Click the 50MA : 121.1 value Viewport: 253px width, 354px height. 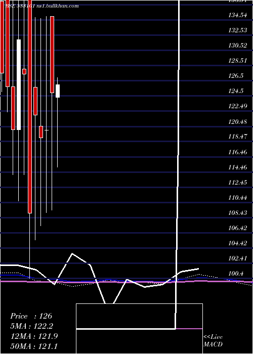[x=34, y=346]
